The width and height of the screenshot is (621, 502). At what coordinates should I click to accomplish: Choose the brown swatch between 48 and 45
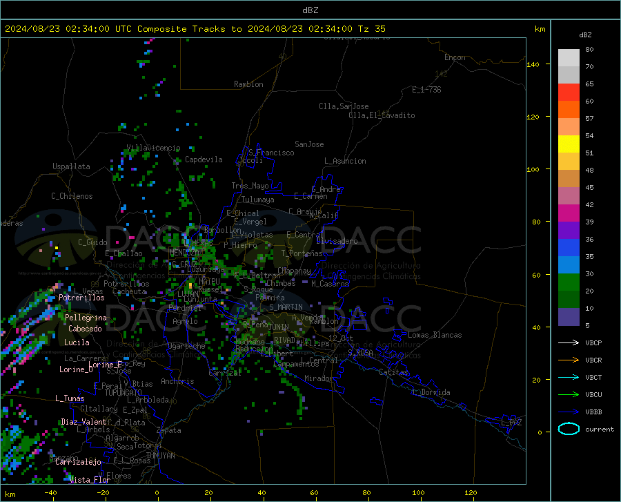click(569, 179)
